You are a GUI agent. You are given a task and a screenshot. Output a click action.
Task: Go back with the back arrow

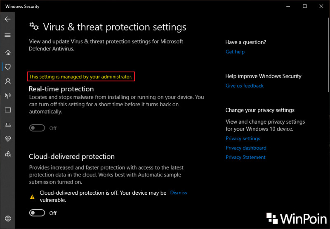click(7, 19)
